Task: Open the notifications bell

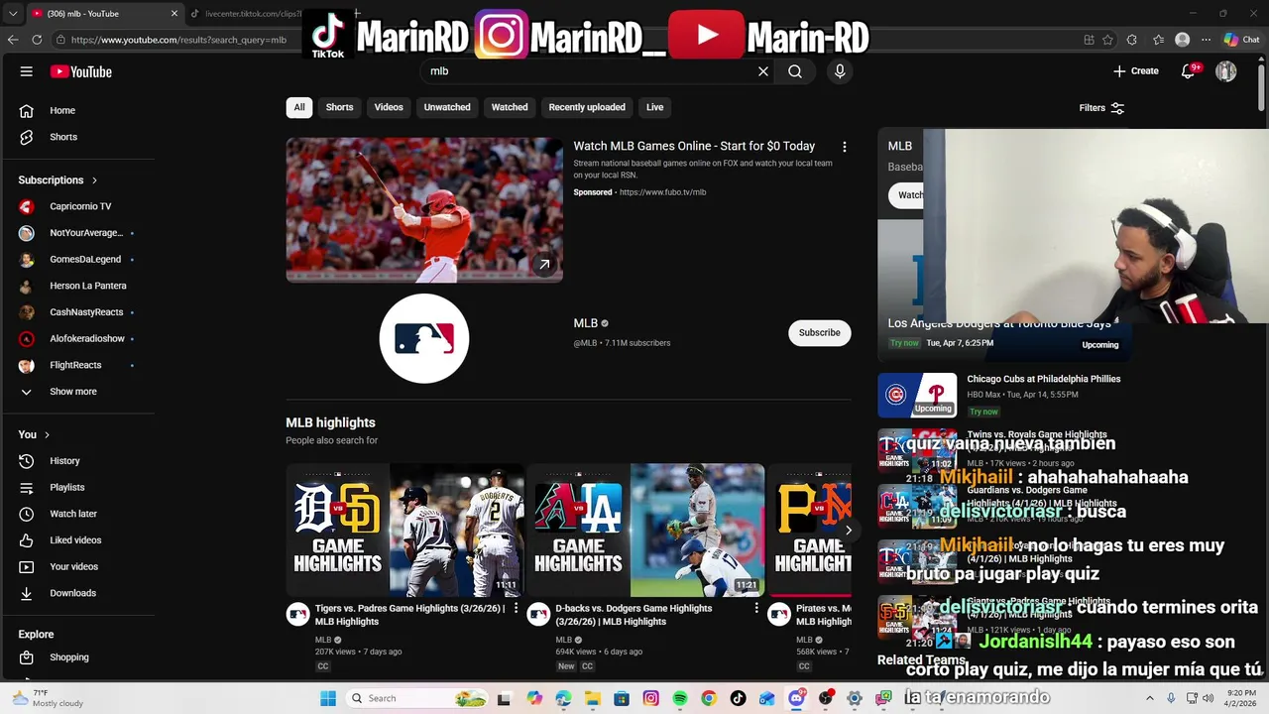Action: pos(1188,71)
